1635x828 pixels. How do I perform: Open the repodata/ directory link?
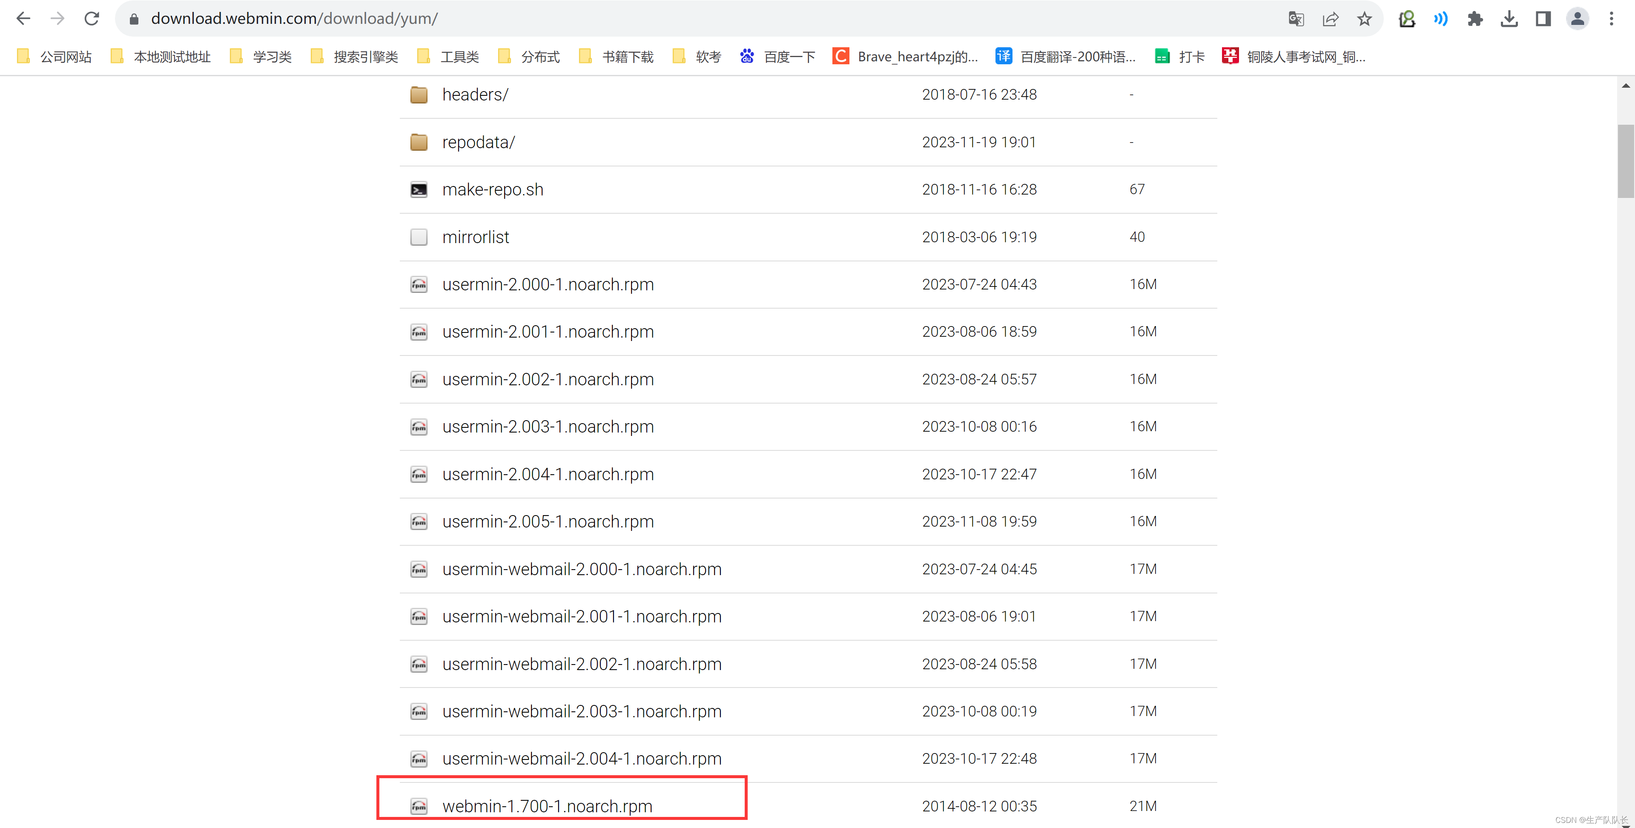pos(478,142)
